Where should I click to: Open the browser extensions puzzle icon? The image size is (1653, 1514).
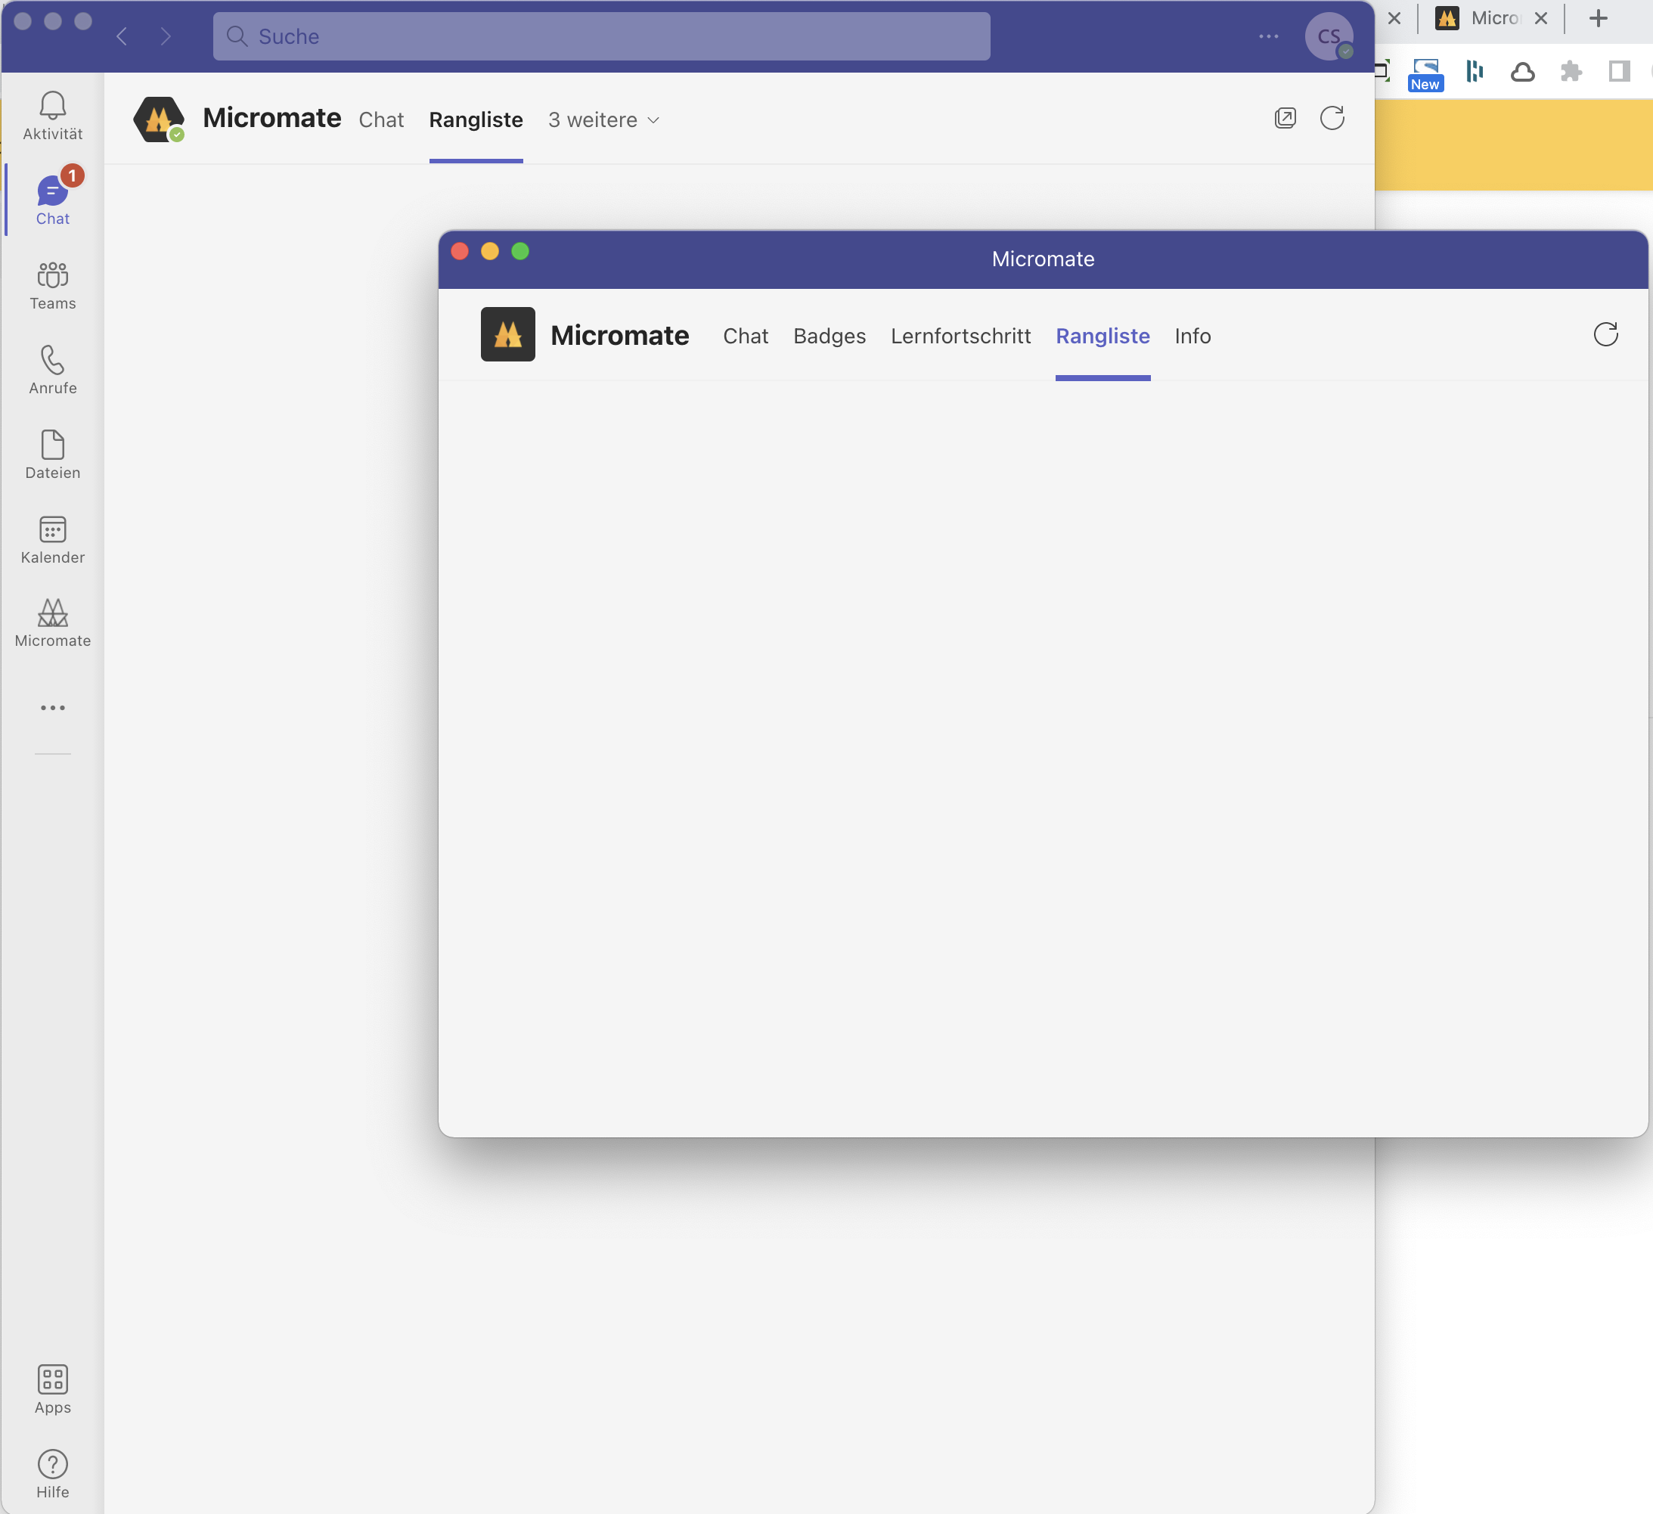1570,72
